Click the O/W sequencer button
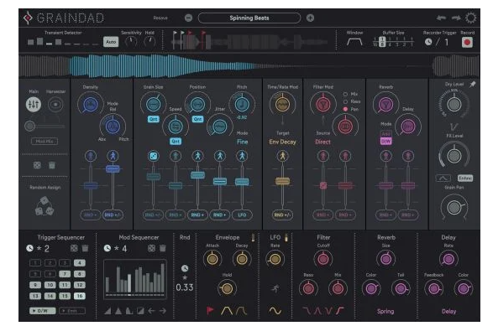The height and width of the screenshot is (326, 493). pos(43,311)
